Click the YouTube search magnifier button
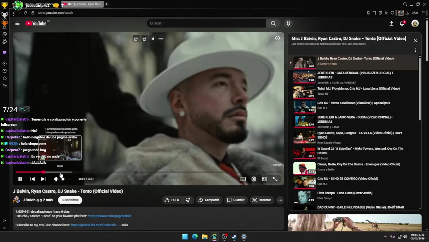The height and width of the screenshot is (242, 429). [273, 23]
